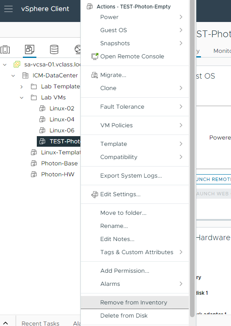This screenshot has height=326, width=231.
Task: Click the Actions menu vertical scrollbar
Action: point(192,158)
